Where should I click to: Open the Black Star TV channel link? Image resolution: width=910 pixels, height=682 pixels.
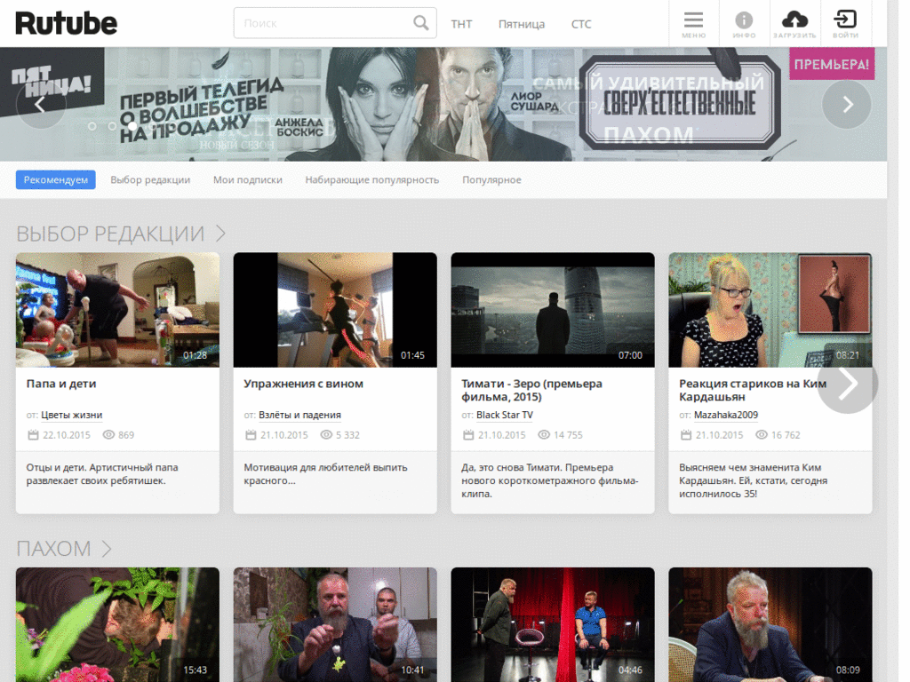(504, 415)
